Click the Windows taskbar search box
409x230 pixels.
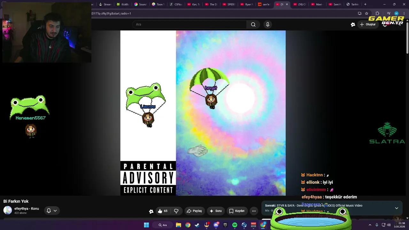click(165, 225)
